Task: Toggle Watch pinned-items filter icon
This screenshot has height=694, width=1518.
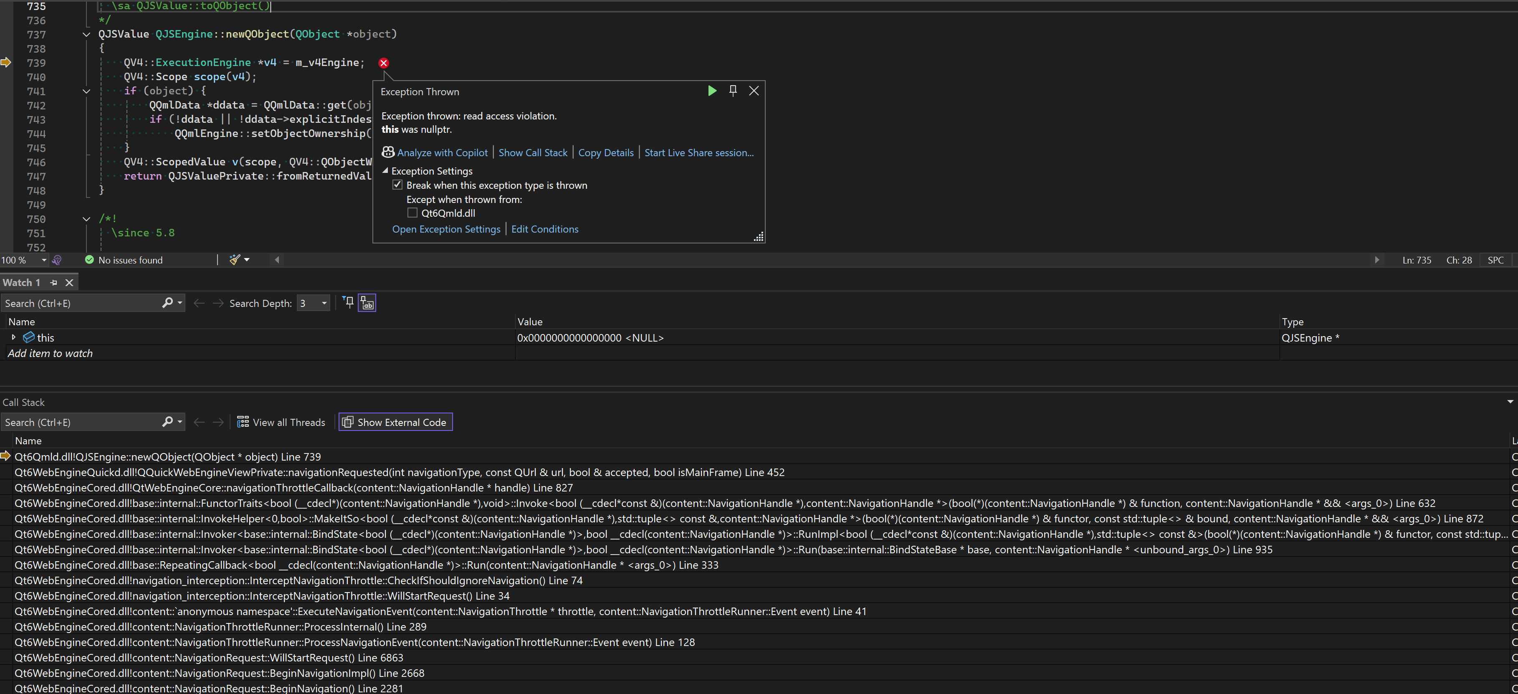Action: [x=348, y=302]
